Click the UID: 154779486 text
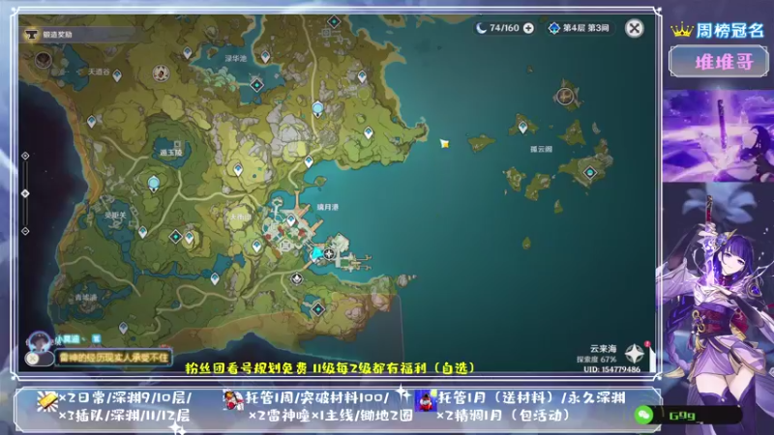774x435 pixels. [611, 369]
